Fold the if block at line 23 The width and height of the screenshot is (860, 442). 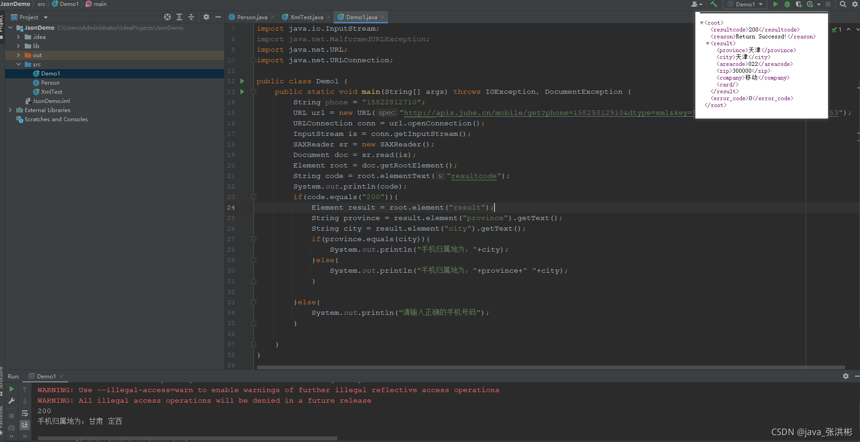point(253,197)
